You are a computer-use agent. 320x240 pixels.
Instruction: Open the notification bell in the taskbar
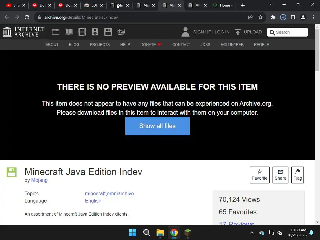point(312,232)
